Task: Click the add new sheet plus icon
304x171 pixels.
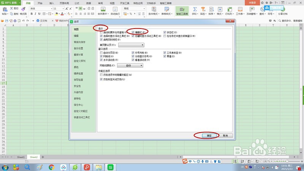Action: [x=43, y=157]
